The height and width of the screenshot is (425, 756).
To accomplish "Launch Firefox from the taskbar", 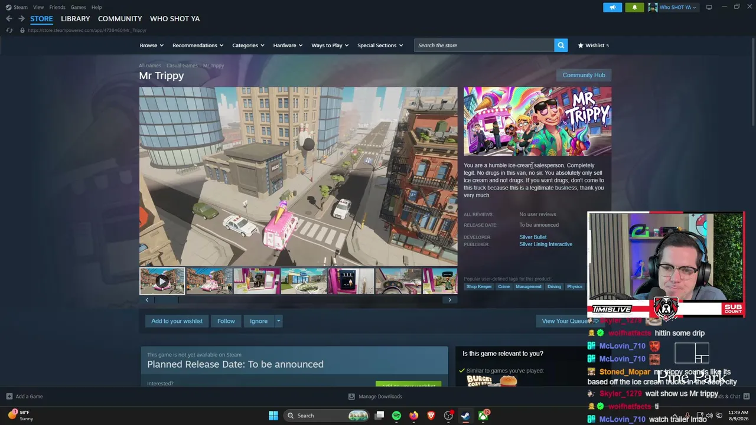I will 413,416.
